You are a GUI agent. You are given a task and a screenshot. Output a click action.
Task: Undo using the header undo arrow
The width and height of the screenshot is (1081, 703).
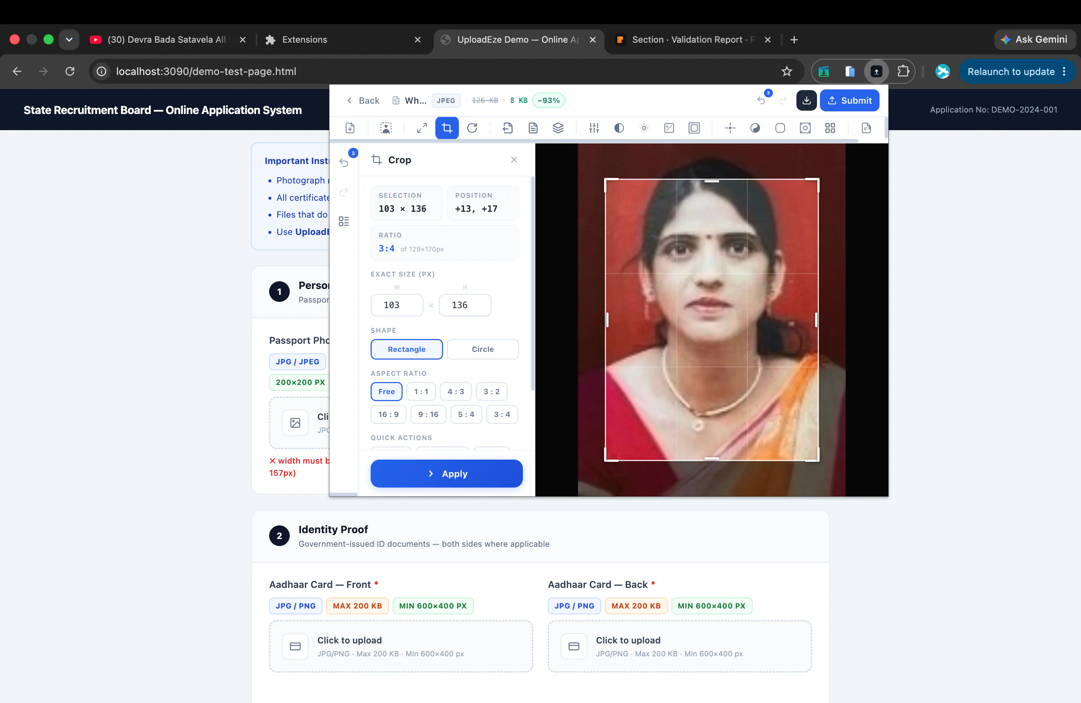pos(762,100)
